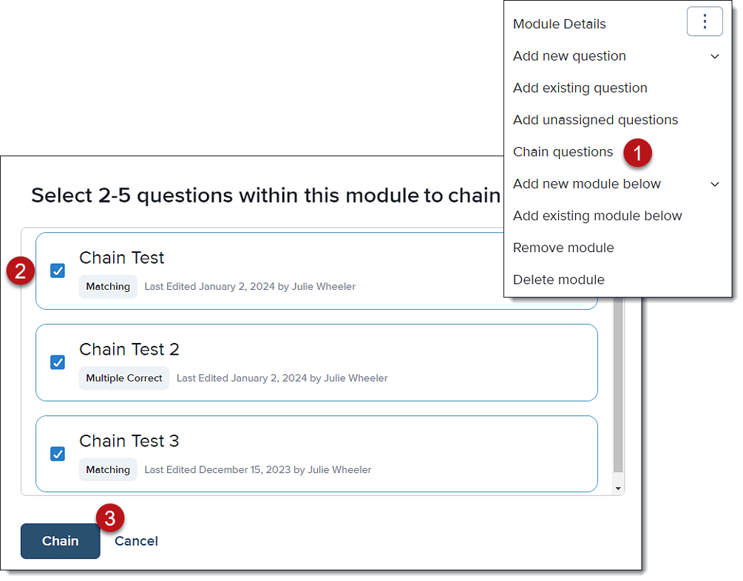
Task: Expand the Add new question dropdown
Action: pyautogui.click(x=569, y=56)
